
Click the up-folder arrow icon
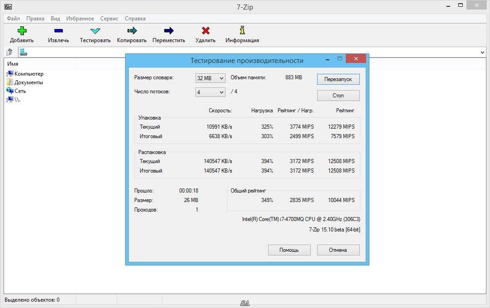tap(10, 52)
